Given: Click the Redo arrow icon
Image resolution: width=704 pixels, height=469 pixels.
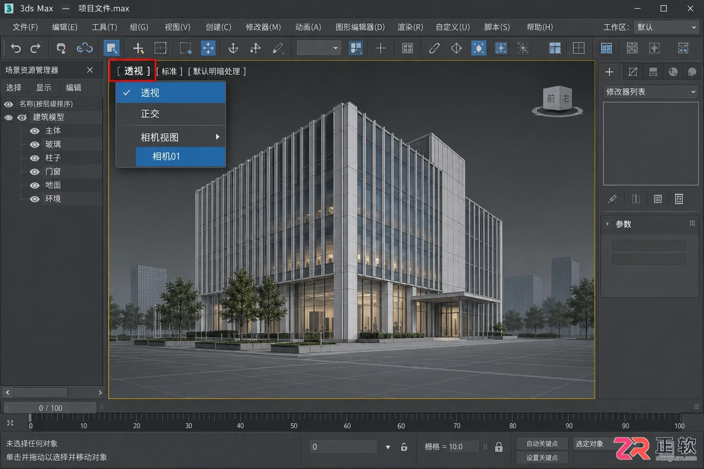Looking at the screenshot, I should click(x=35, y=48).
